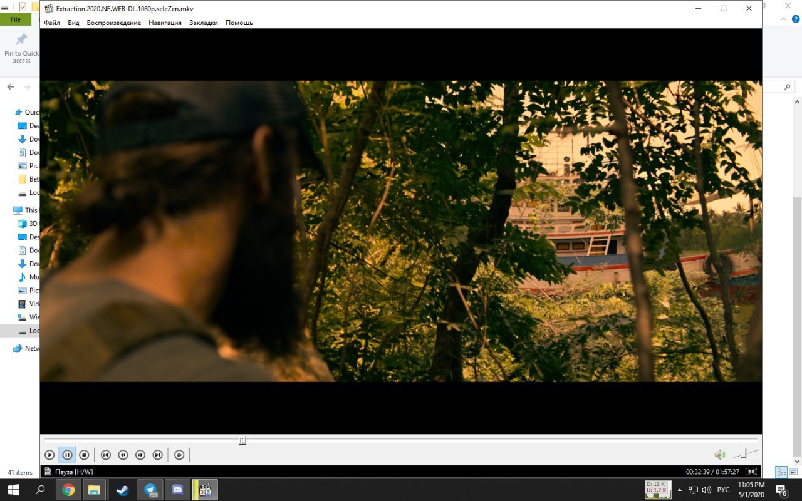
Task: Stop video playback
Action: click(x=84, y=455)
